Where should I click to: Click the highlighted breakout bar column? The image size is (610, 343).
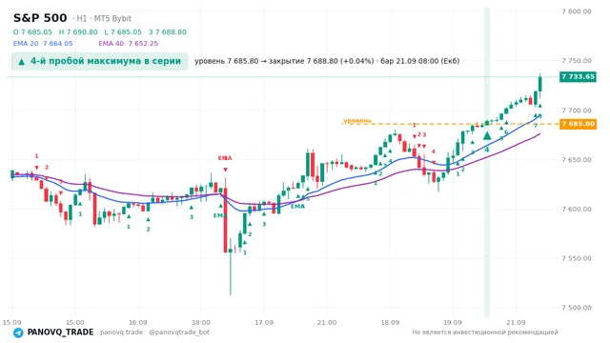487,161
